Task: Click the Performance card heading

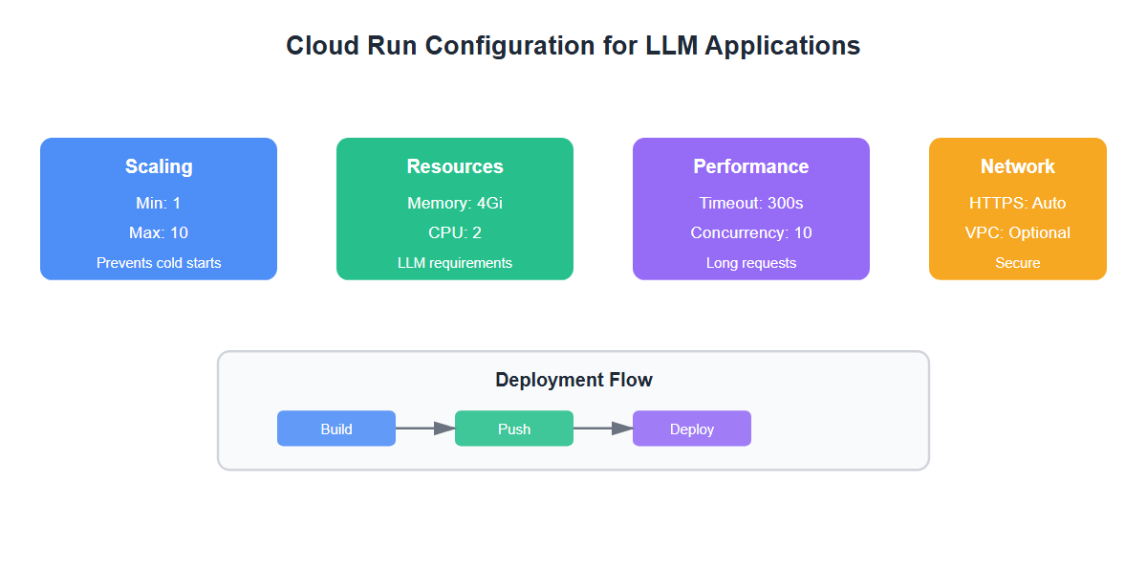Action: coord(751,166)
